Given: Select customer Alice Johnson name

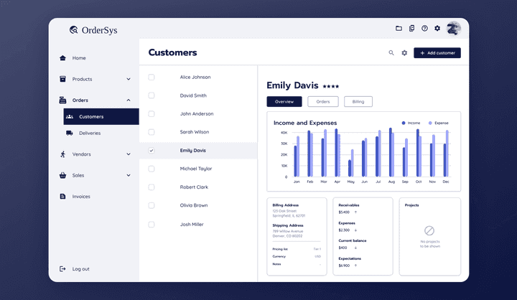Looking at the screenshot, I should pyautogui.click(x=195, y=77).
